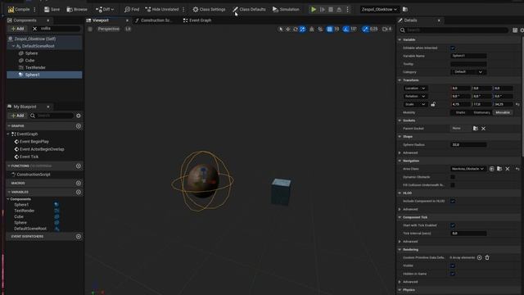Add element to Custom Primitive Data array

click(479, 257)
